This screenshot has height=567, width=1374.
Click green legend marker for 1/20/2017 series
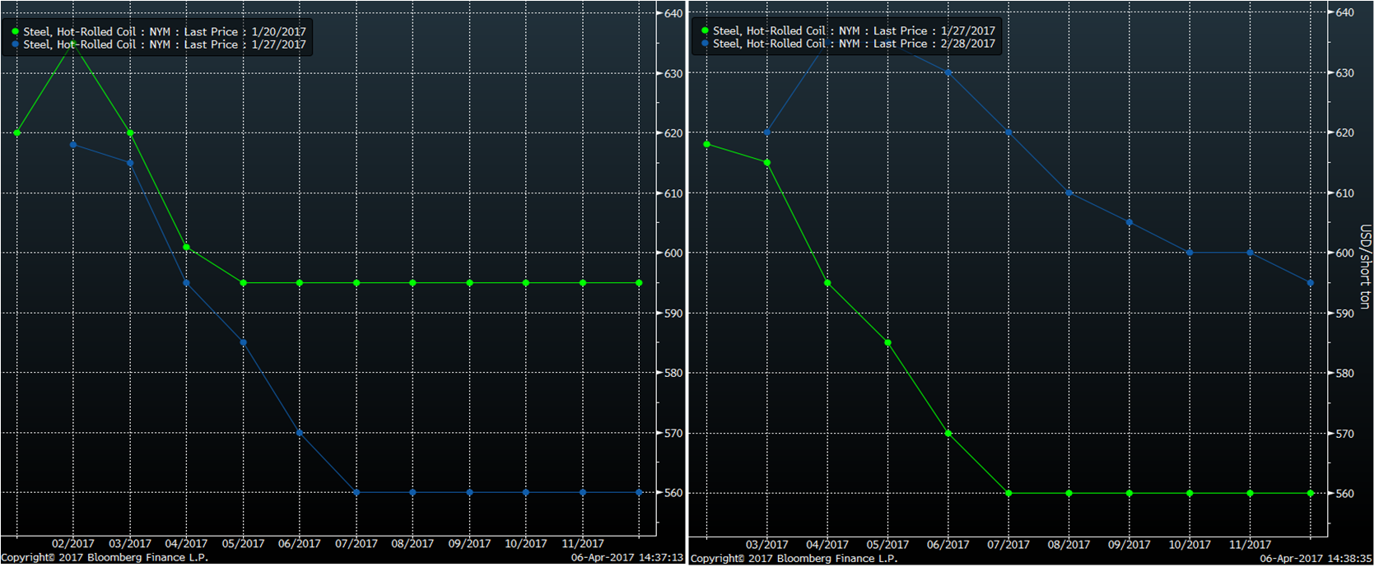point(16,32)
